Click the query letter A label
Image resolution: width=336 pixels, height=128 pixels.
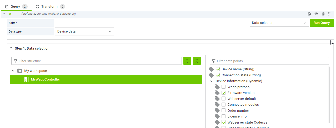click(10, 14)
